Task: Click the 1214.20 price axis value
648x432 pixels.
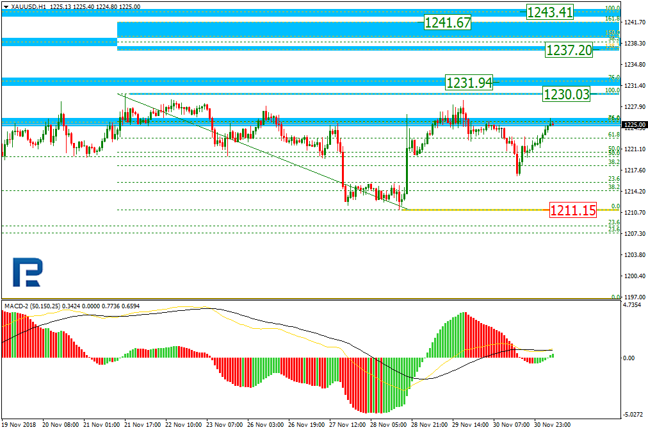Action: pos(635,191)
